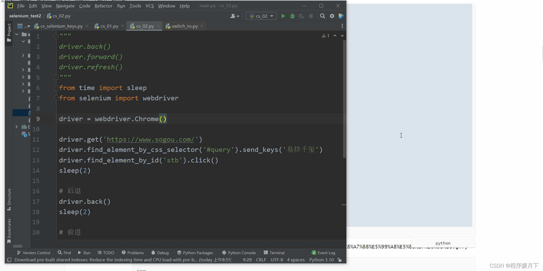Open Python Packages tool window
This screenshot has height=271, width=543.
tap(195, 253)
